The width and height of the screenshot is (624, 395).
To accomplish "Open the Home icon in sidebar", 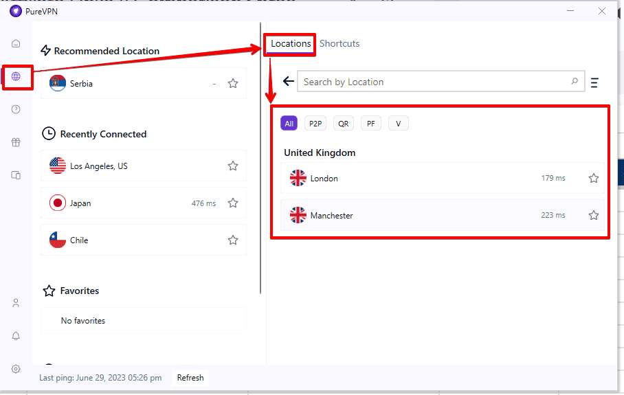I will (16, 43).
